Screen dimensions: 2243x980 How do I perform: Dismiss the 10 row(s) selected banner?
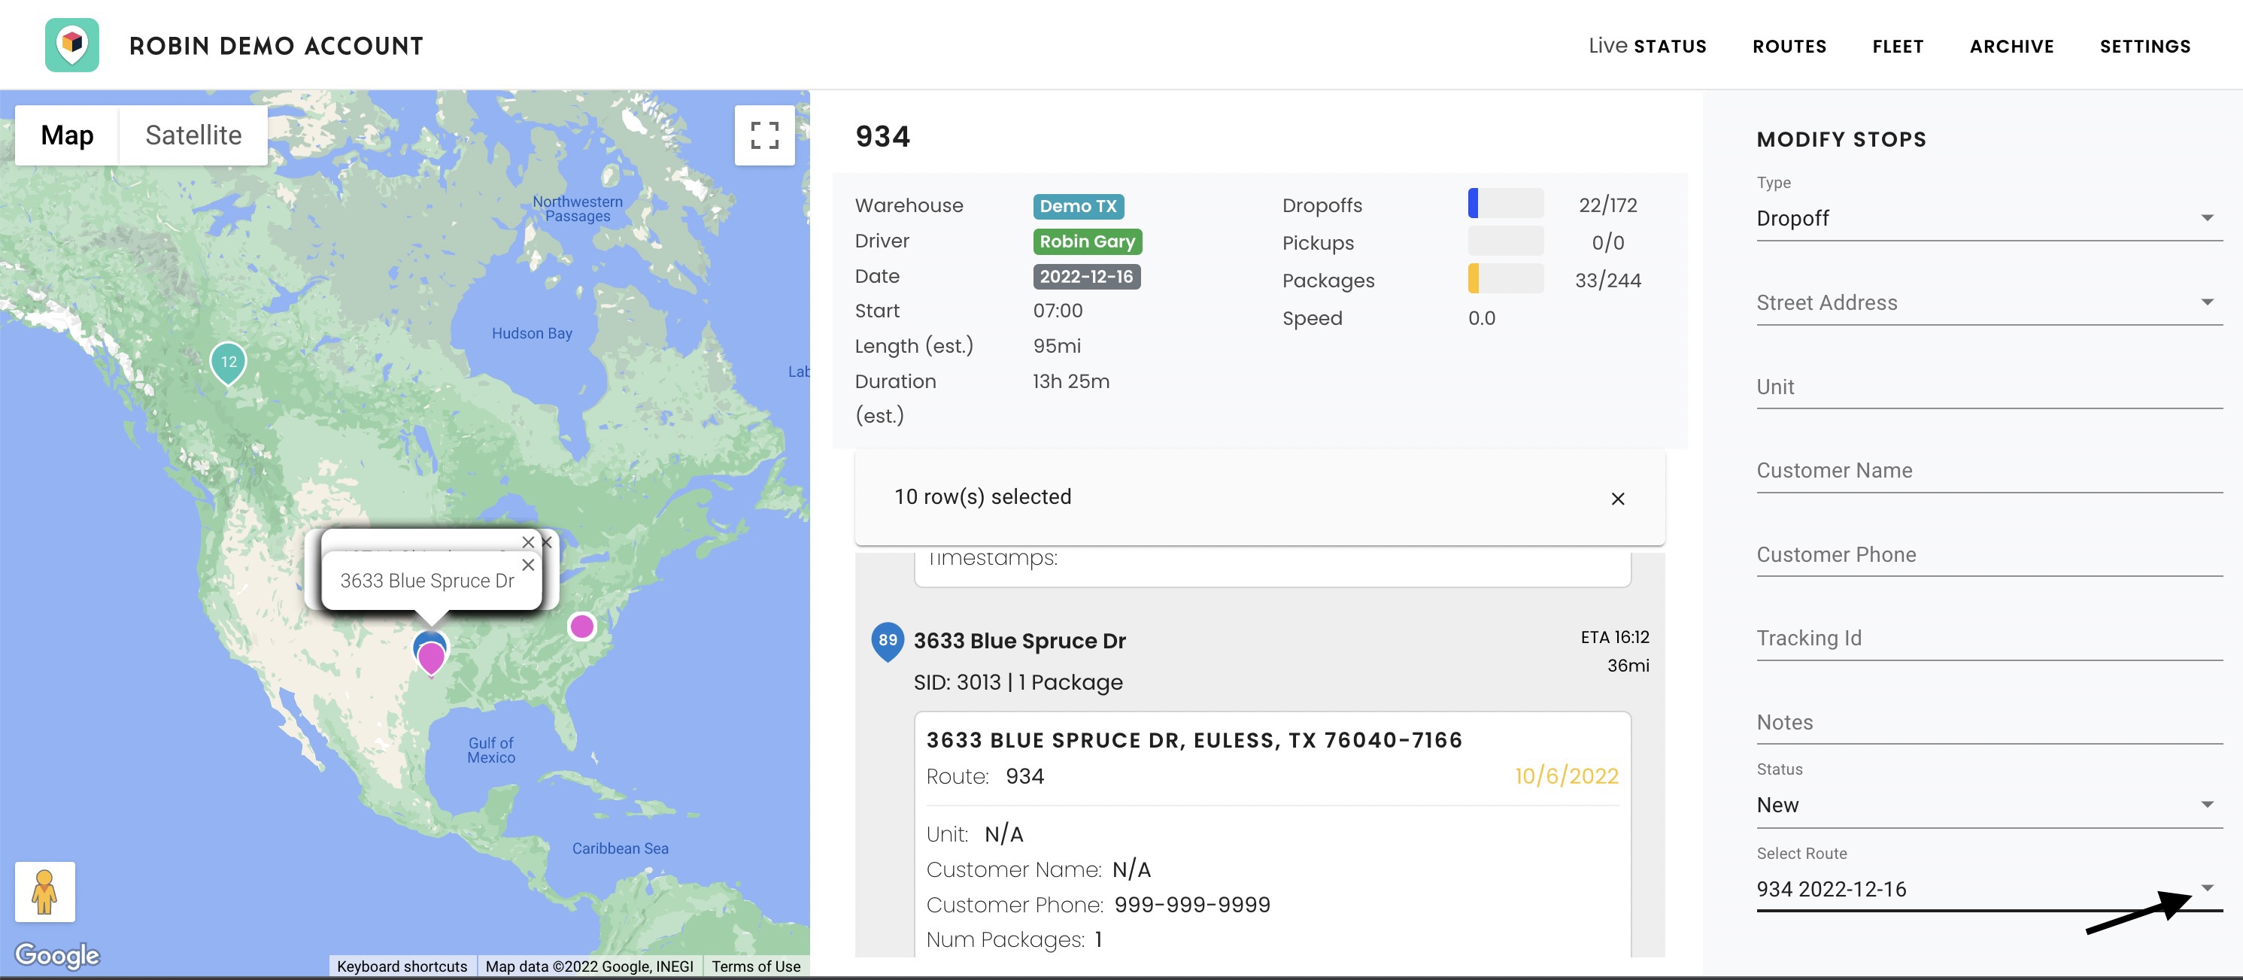pos(1617,499)
